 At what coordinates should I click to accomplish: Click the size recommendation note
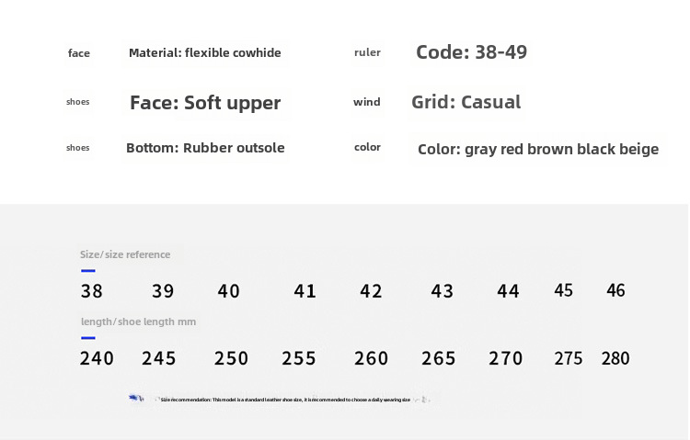click(285, 400)
